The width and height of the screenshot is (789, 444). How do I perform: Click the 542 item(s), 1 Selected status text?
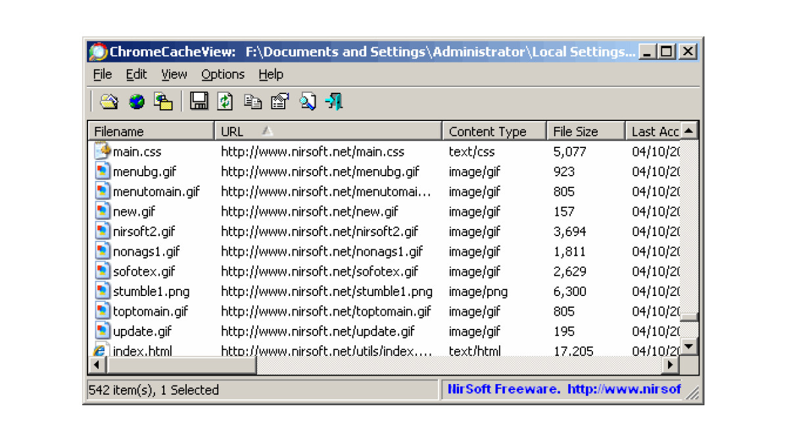tap(154, 390)
